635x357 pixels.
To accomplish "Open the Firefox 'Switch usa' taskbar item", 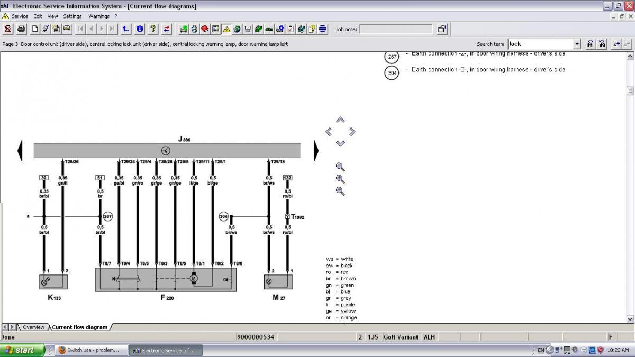I will click(89, 350).
